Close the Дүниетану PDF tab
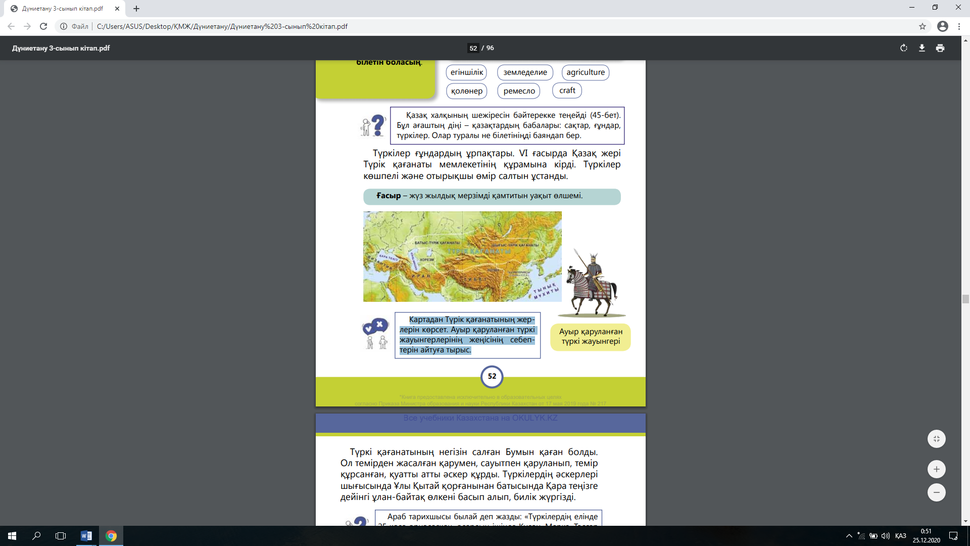The image size is (970, 546). (x=117, y=9)
